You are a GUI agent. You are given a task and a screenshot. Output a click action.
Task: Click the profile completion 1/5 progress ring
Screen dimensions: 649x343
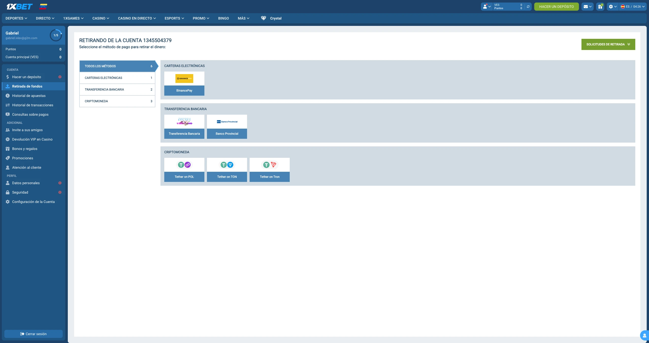[x=56, y=35]
